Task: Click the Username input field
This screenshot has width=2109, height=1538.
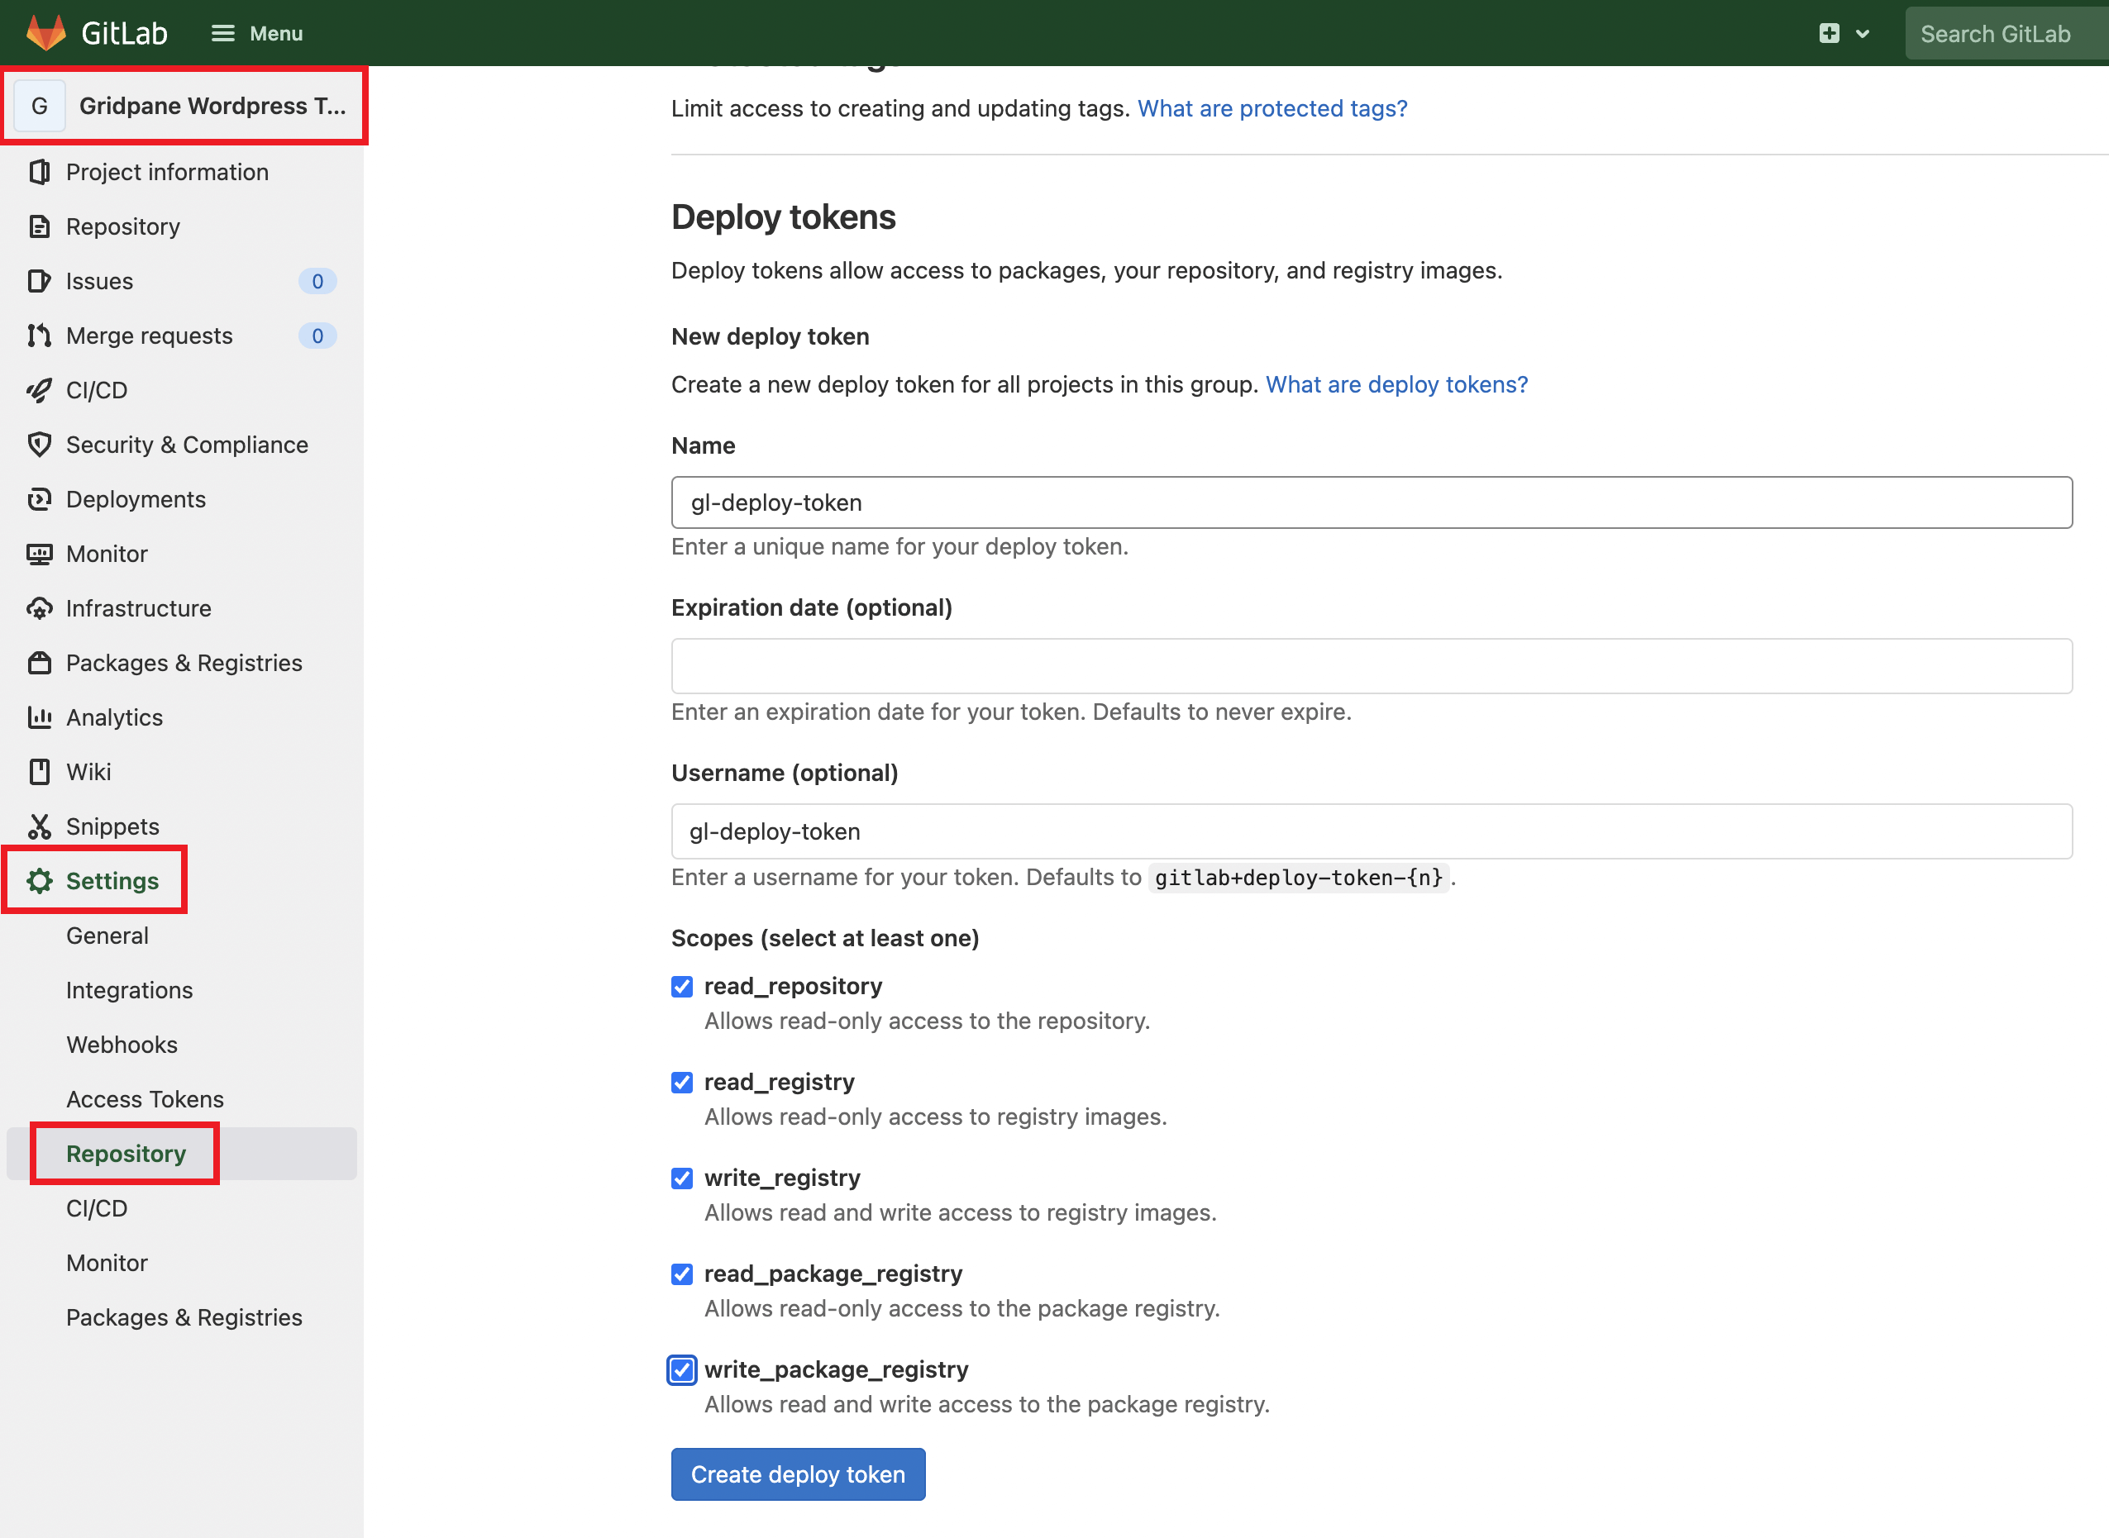Action: click(x=1371, y=831)
